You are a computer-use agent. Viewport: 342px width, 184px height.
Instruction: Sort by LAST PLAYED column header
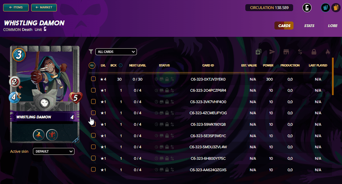(x=318, y=65)
